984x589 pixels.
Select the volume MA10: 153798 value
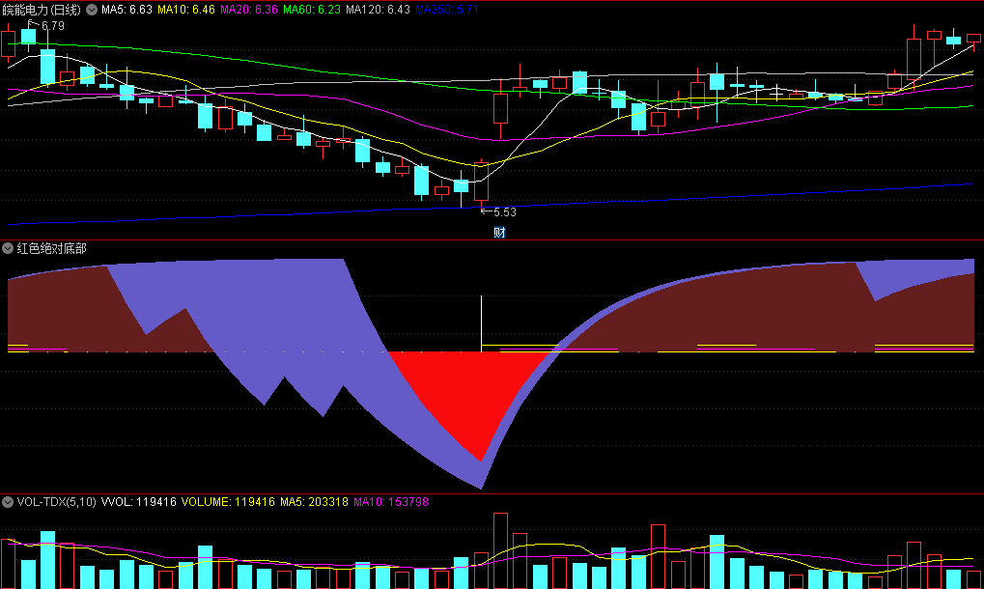click(391, 502)
